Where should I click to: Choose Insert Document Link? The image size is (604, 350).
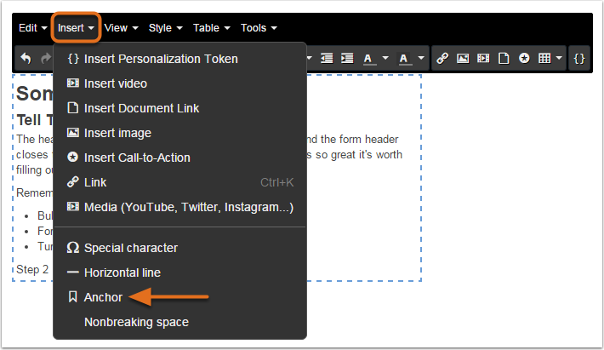pos(179,108)
